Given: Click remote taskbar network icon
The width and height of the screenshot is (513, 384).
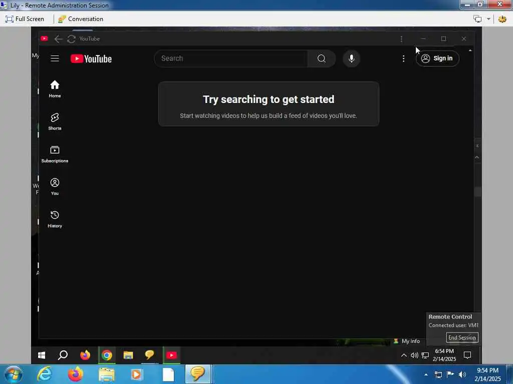Looking at the screenshot, I should (x=425, y=355).
